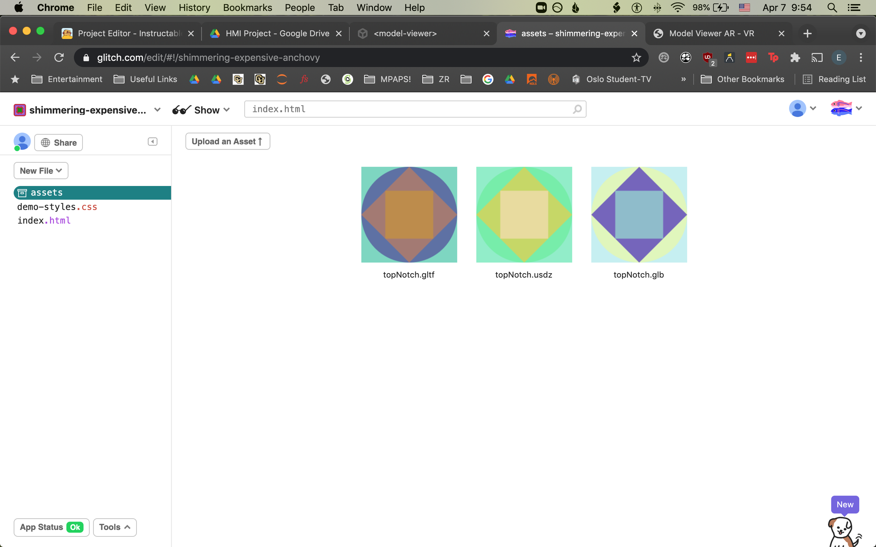
Task: Open index.html in the file list
Action: pos(44,221)
